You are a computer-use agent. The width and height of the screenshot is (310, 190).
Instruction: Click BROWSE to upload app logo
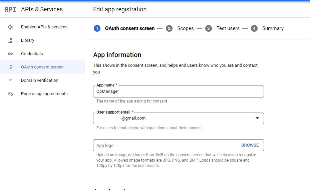pos(250,145)
